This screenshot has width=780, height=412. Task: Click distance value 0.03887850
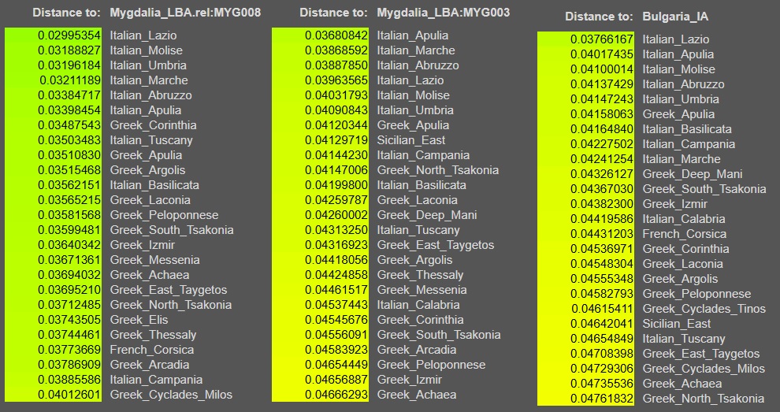coord(336,65)
